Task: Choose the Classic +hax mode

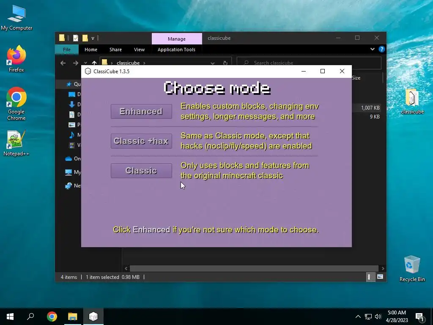Action: click(x=141, y=141)
